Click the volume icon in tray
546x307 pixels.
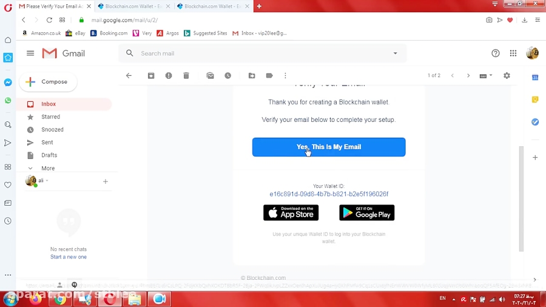click(502, 299)
